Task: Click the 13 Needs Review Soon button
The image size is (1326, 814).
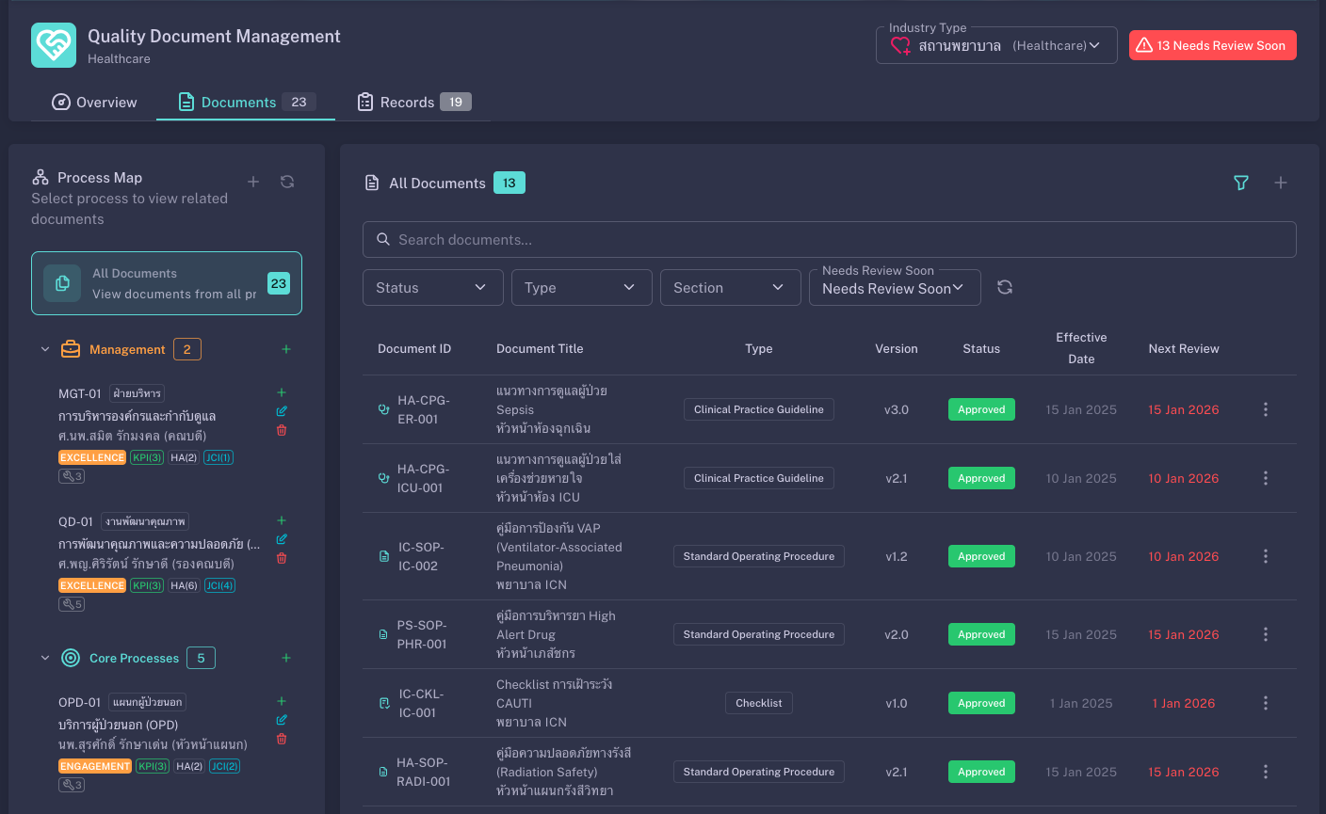Action: click(x=1212, y=45)
